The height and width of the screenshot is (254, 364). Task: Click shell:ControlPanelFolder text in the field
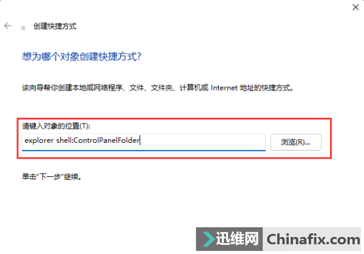[98, 140]
